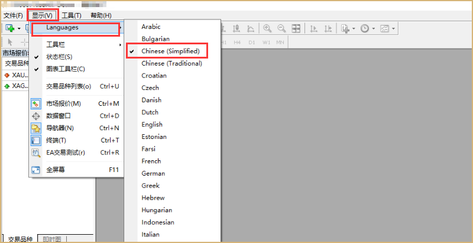
Task: Choose Chinese (Traditional) language option
Action: [172, 63]
